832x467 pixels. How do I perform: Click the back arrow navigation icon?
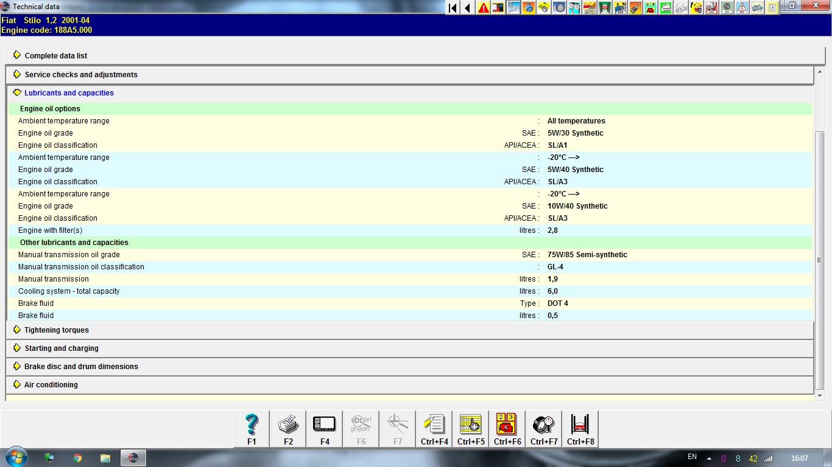click(x=468, y=8)
